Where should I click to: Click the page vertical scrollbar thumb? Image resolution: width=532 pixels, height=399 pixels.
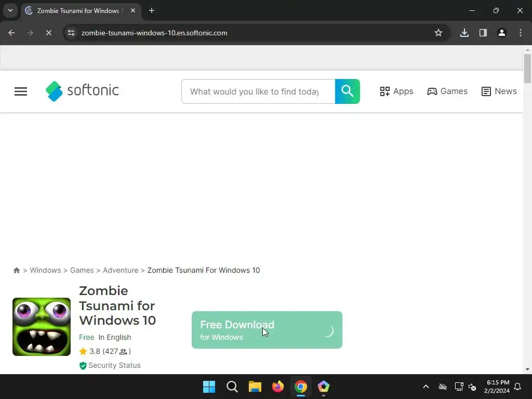527,69
